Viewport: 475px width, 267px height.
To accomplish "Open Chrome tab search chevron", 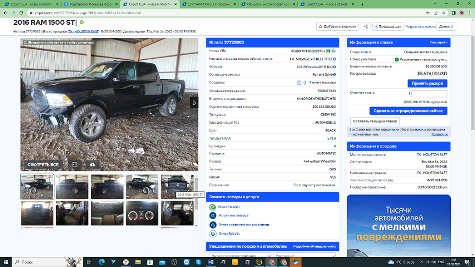I will pos(435,4).
